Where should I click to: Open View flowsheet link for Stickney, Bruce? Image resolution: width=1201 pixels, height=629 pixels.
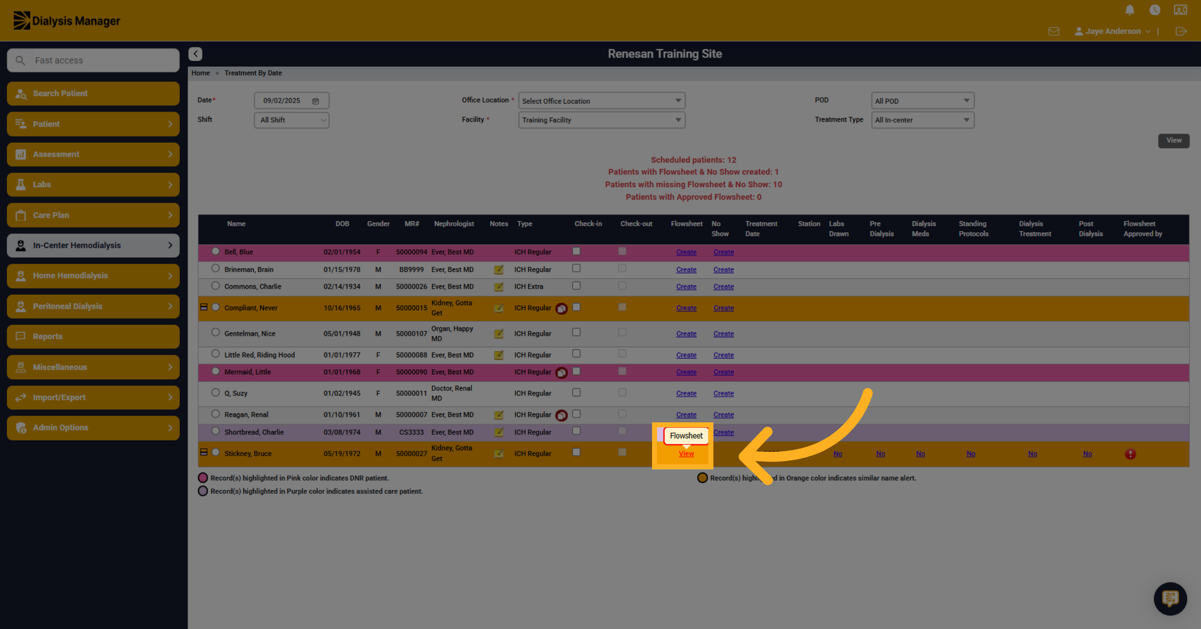coord(686,454)
